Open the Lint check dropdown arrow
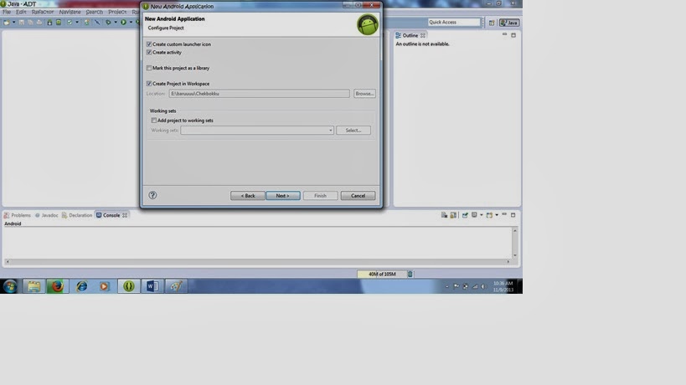Screen dimensions: 686x385 [x=77, y=23]
